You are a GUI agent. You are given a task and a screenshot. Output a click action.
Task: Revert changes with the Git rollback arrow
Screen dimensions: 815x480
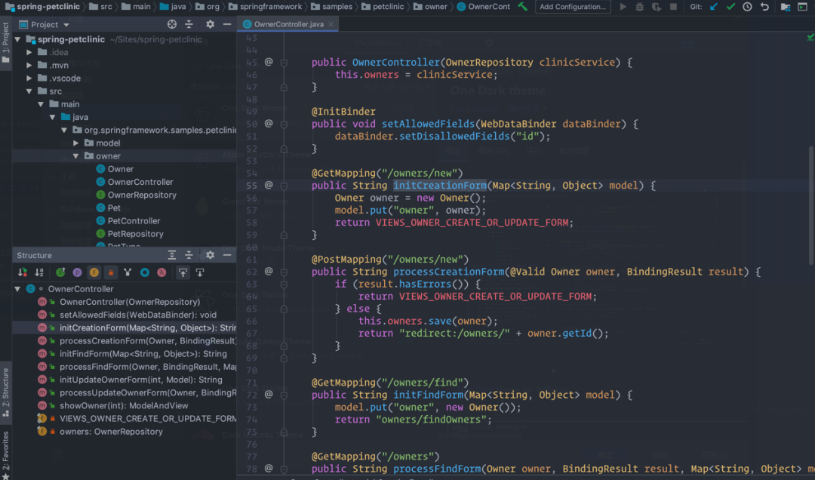coord(764,7)
